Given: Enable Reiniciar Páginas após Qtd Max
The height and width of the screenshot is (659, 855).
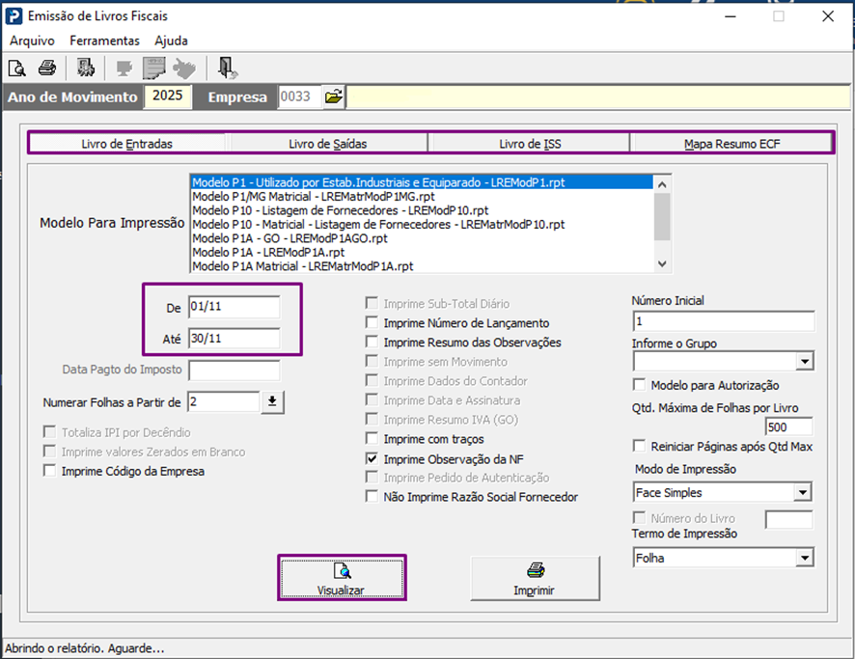Looking at the screenshot, I should [639, 446].
